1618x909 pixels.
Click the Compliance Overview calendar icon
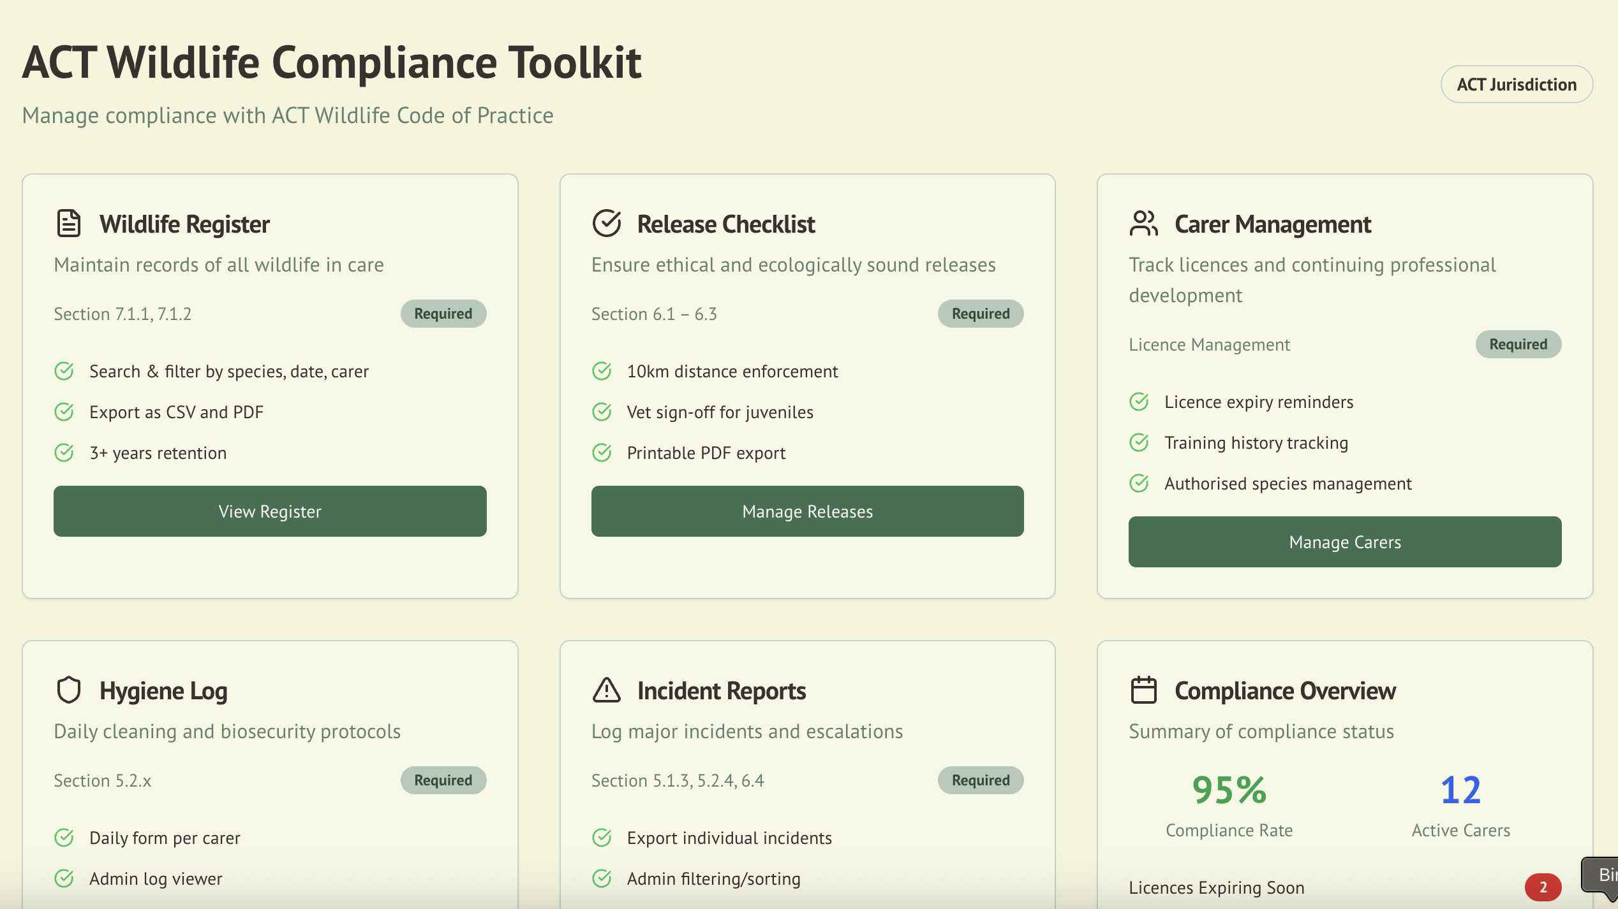(x=1143, y=690)
